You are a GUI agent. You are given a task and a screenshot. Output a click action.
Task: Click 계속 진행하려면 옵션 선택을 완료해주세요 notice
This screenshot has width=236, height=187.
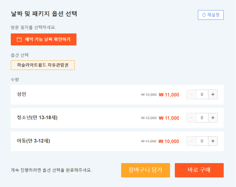[x=51, y=170]
